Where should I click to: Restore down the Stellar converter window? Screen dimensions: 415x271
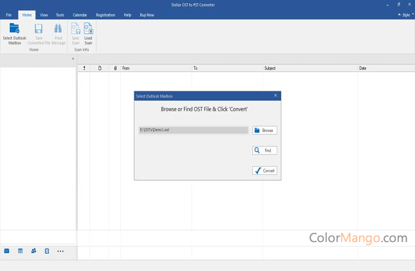pyautogui.click(x=398, y=5)
